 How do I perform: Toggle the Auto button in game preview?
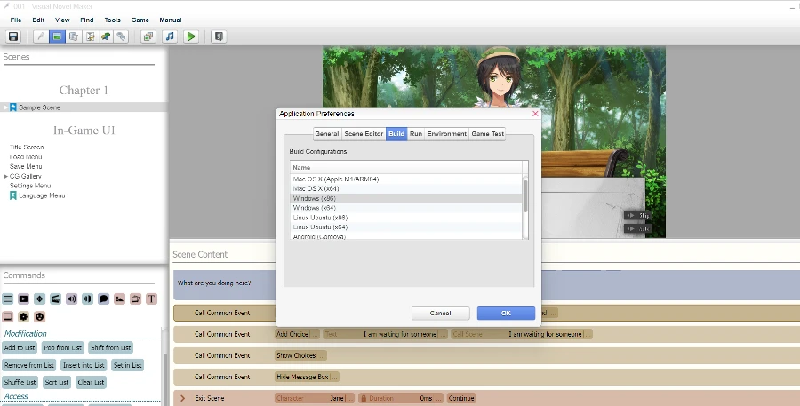(x=637, y=228)
